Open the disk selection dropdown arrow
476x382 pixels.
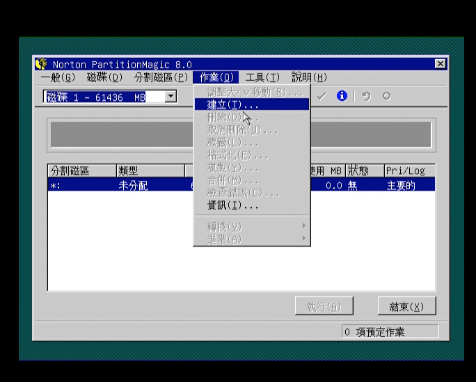pos(171,97)
